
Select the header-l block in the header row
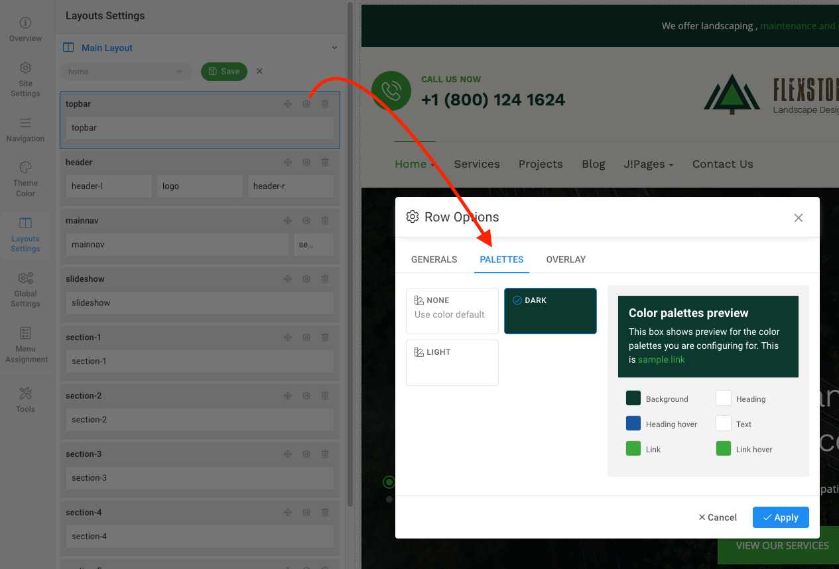(109, 186)
